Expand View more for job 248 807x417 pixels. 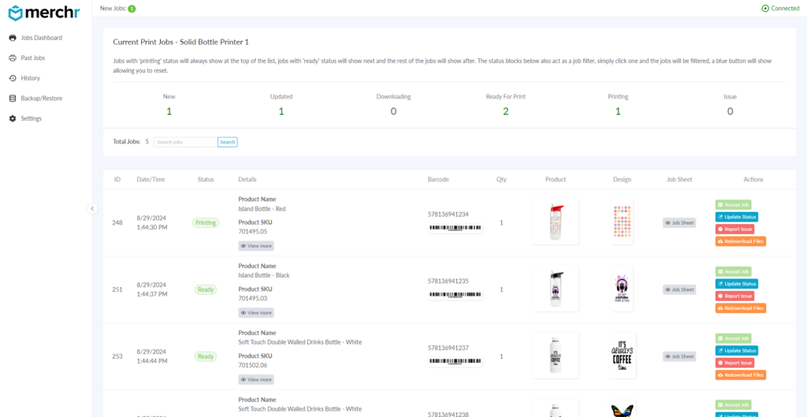256,246
